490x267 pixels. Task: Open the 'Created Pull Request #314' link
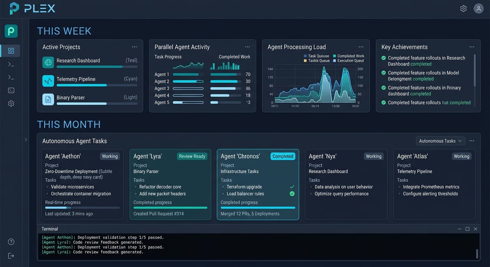point(159,214)
